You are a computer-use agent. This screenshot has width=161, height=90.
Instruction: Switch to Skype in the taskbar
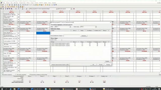pyautogui.click(x=93, y=89)
